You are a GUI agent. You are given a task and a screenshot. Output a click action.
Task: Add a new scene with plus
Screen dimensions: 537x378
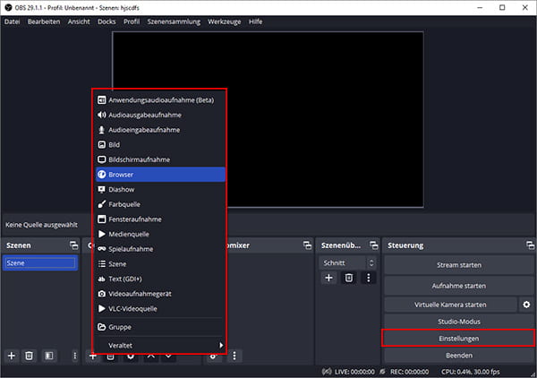pos(12,356)
